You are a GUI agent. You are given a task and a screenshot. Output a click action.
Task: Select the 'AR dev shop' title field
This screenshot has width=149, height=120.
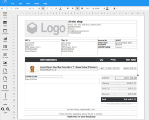point(102,22)
